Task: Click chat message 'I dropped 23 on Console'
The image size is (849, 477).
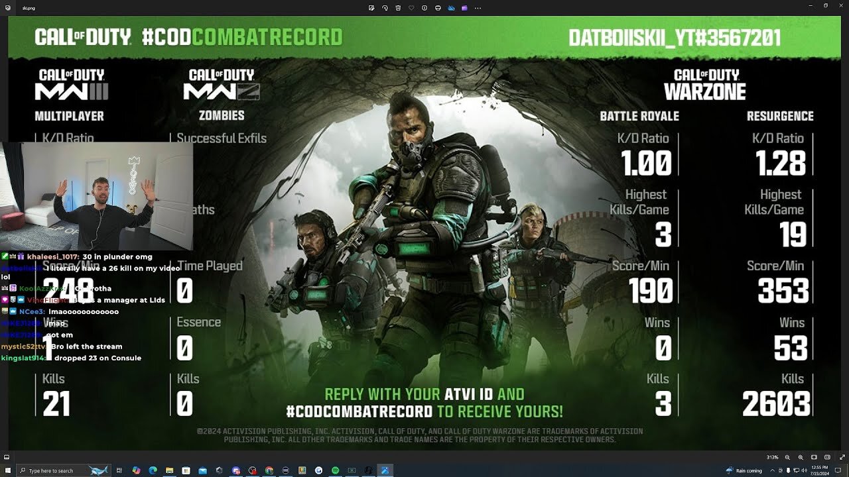Action: [x=96, y=358]
